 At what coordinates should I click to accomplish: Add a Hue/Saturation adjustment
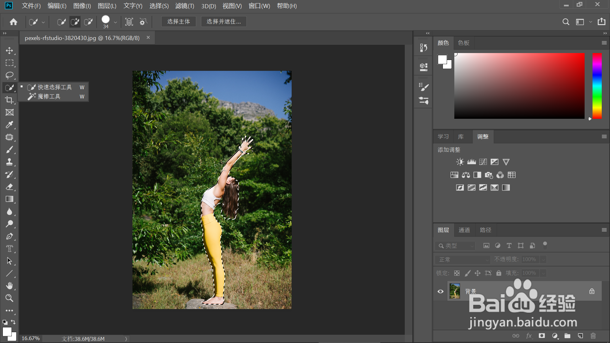click(454, 175)
